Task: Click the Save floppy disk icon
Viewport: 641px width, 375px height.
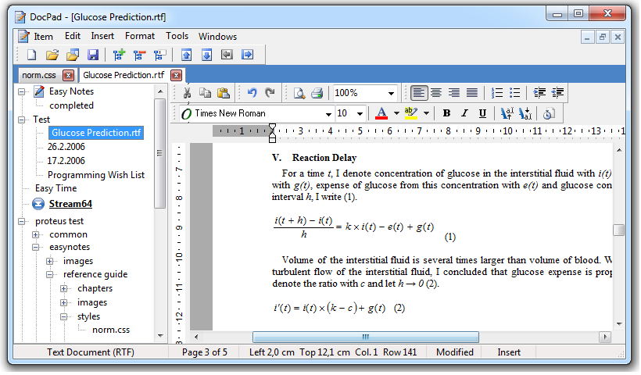Action: click(93, 55)
